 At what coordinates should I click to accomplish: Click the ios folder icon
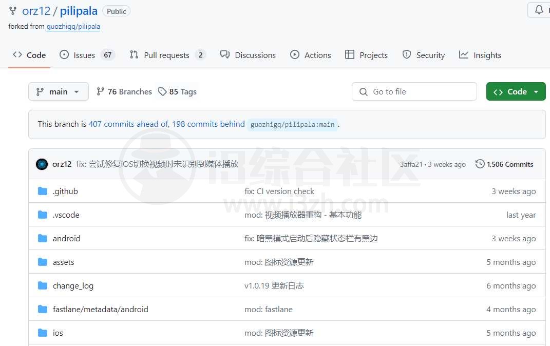click(43, 333)
